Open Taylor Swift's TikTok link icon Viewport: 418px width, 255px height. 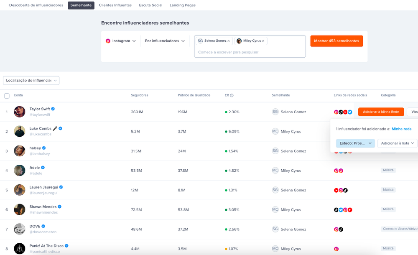pyautogui.click(x=341, y=112)
